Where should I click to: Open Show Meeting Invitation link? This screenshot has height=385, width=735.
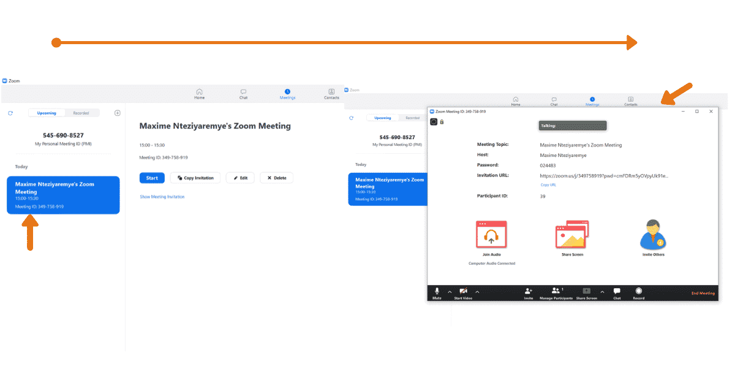162,197
